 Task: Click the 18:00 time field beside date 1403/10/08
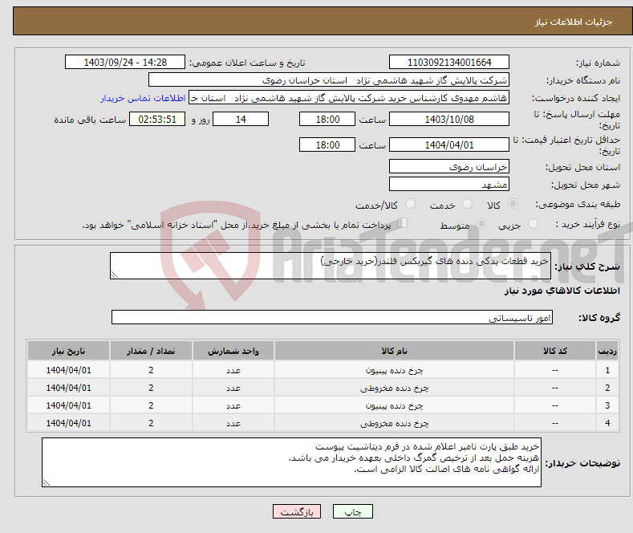click(x=327, y=119)
